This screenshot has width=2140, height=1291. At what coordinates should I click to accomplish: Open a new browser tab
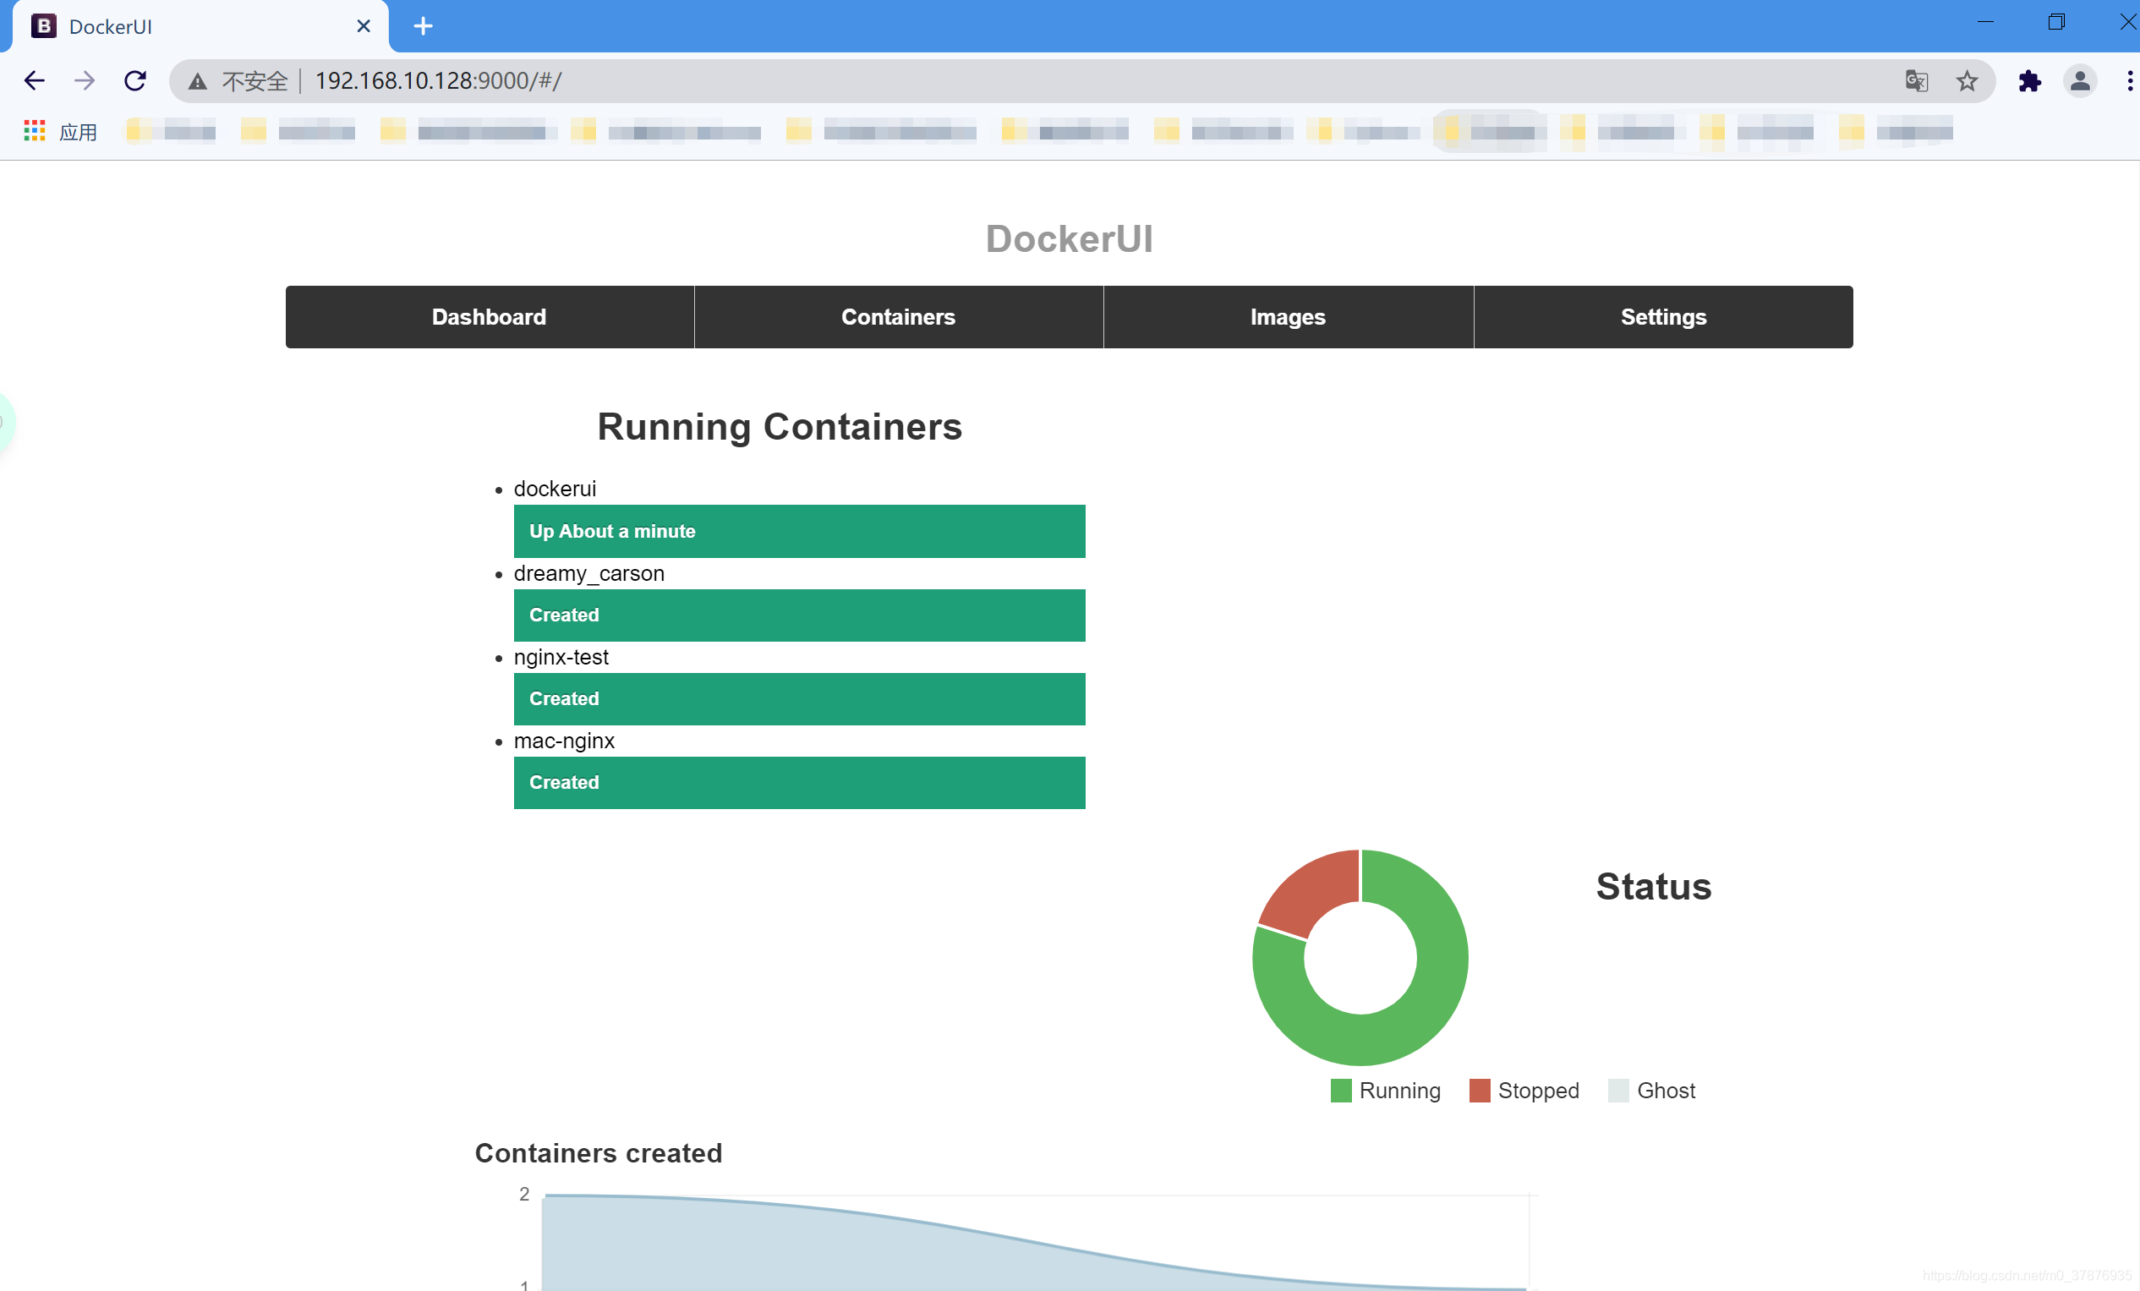tap(423, 26)
